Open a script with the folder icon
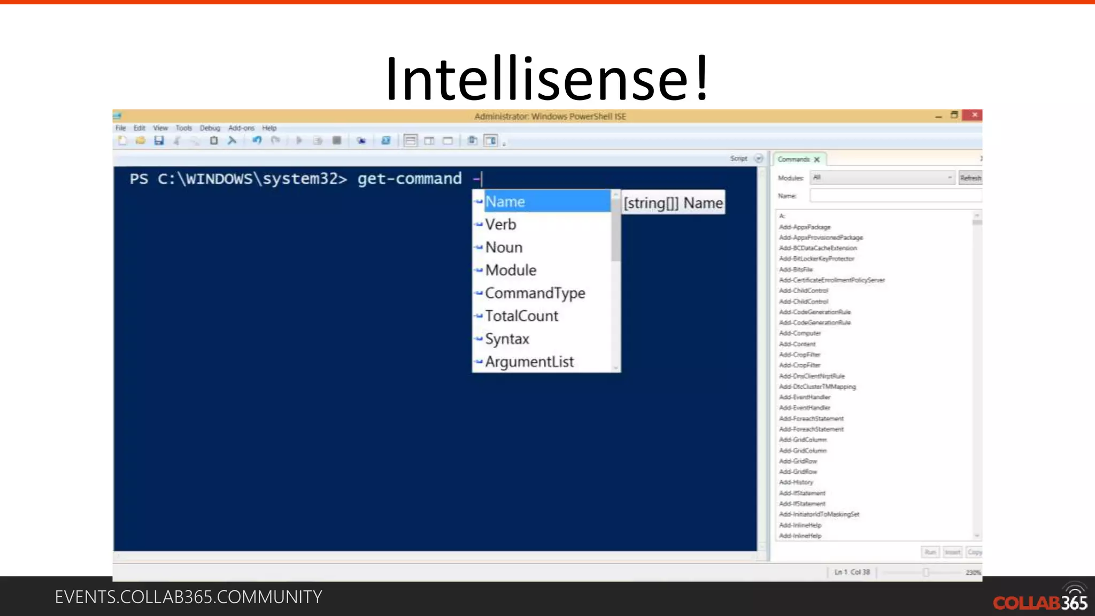Image resolution: width=1095 pixels, height=616 pixels. (141, 141)
